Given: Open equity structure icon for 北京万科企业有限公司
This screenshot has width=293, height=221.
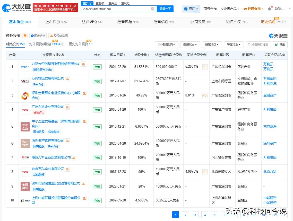Looking at the screenshot, I should coord(67,169).
